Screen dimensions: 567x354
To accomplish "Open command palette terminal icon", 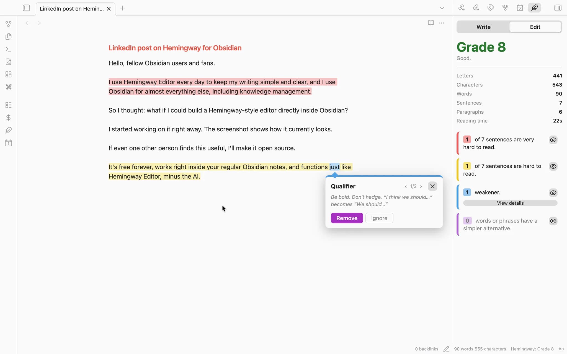I will pos(9,49).
